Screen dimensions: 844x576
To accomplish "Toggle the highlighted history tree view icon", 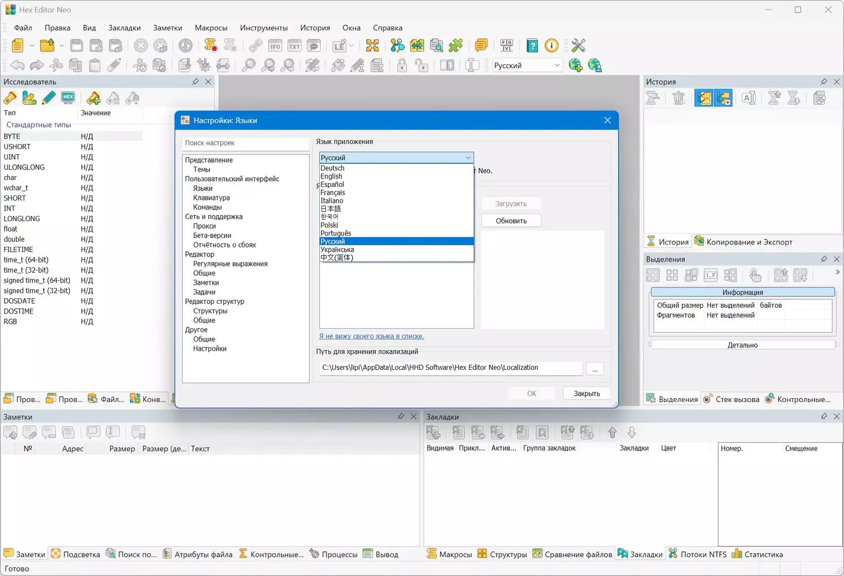I will pyautogui.click(x=704, y=98).
